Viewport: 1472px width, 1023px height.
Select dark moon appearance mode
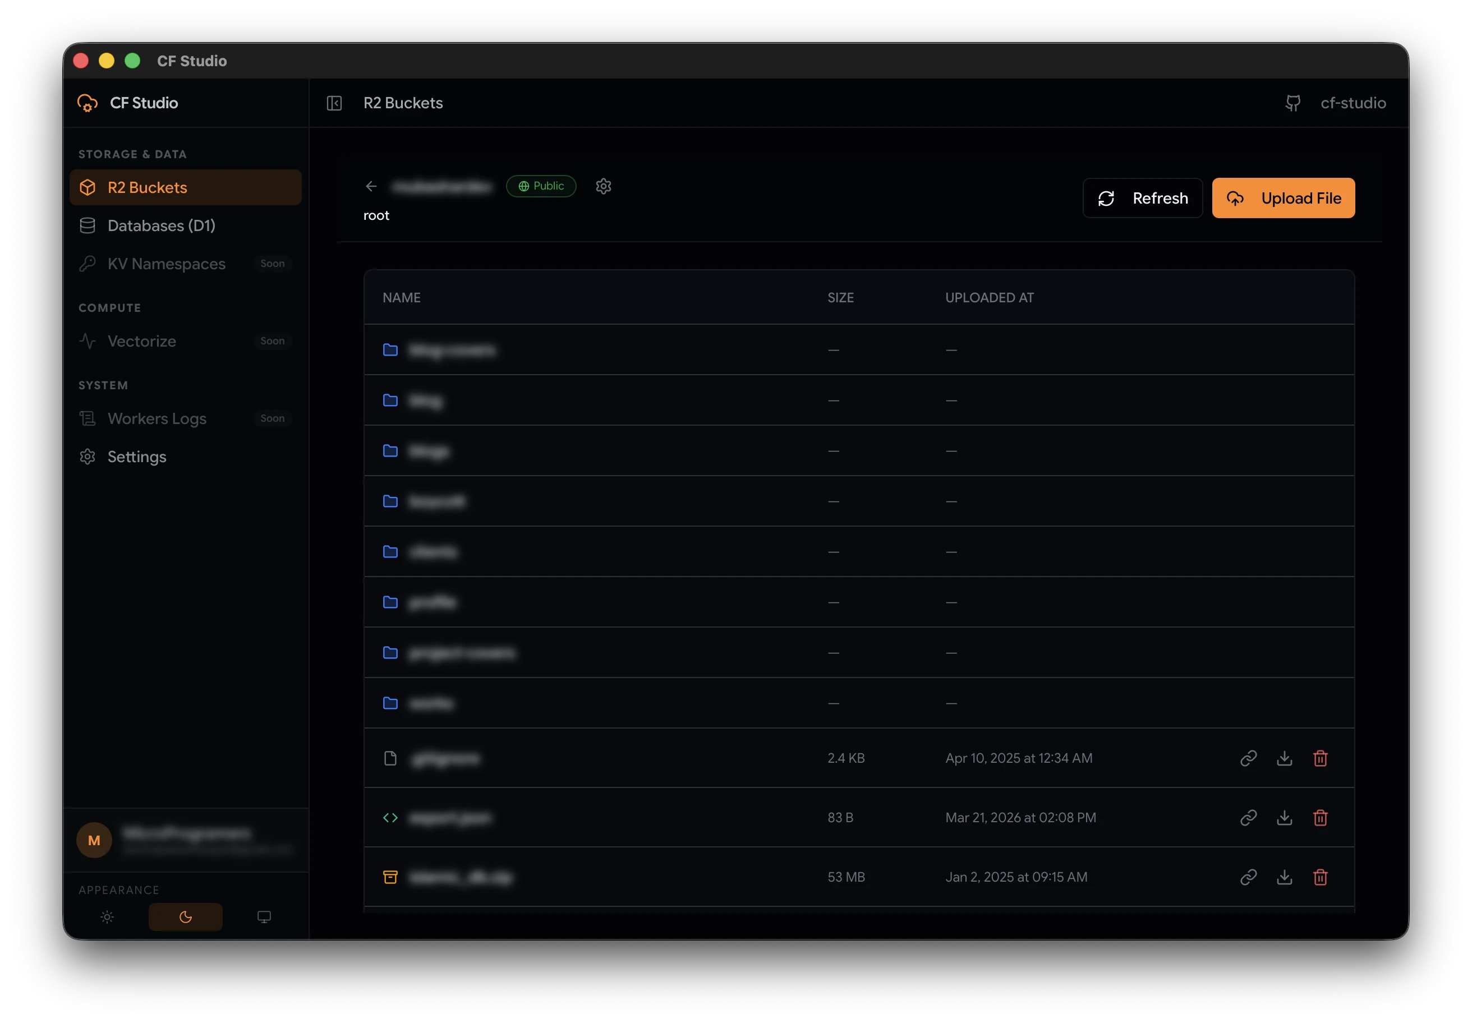(x=186, y=917)
